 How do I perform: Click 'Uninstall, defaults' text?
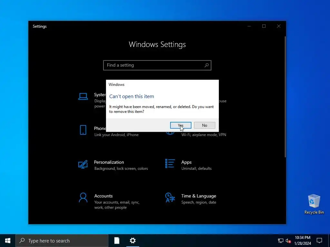pyautogui.click(x=196, y=169)
